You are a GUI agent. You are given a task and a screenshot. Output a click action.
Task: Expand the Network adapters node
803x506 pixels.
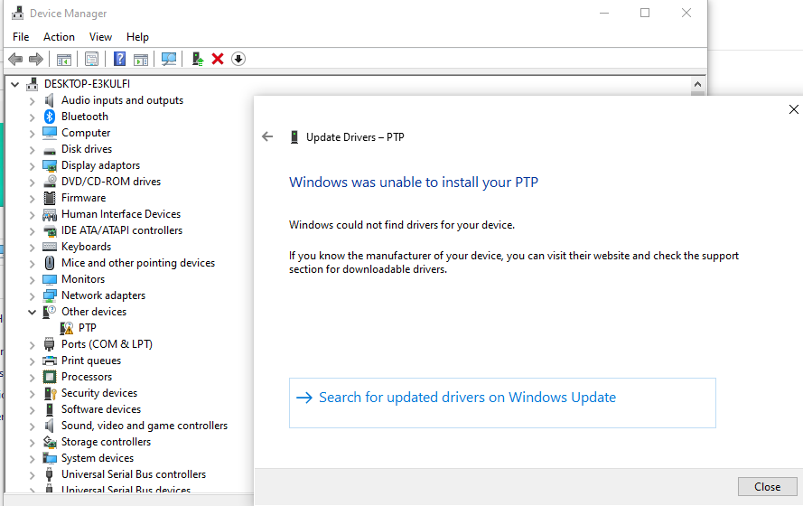point(33,296)
